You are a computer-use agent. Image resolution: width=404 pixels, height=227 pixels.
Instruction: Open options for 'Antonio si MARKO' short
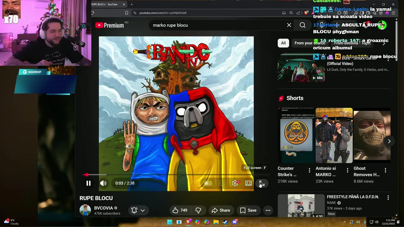pyautogui.click(x=348, y=171)
